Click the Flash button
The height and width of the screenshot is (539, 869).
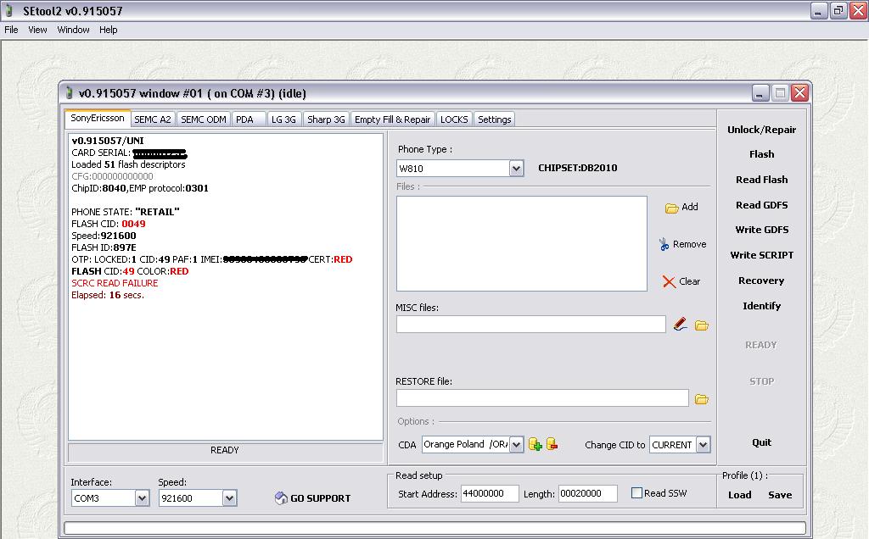761,154
